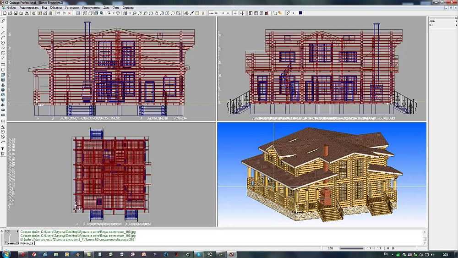Open the Справка menu

[x=129, y=8]
